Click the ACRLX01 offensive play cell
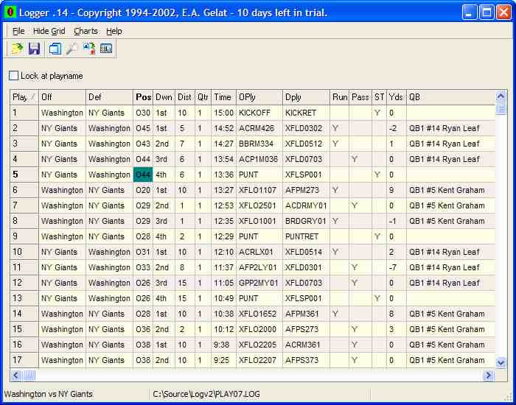The width and height of the screenshot is (516, 405). (x=259, y=252)
